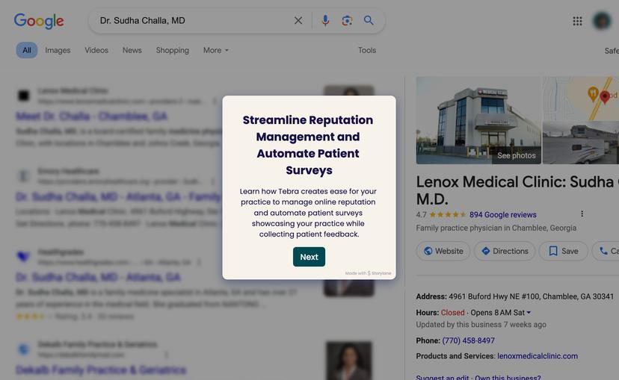
Task: Clear the search box with the X icon
Action: click(298, 20)
